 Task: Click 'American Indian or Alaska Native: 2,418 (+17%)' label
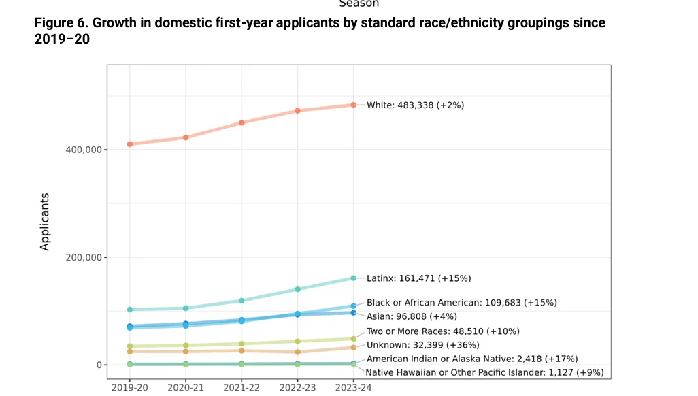472,359
